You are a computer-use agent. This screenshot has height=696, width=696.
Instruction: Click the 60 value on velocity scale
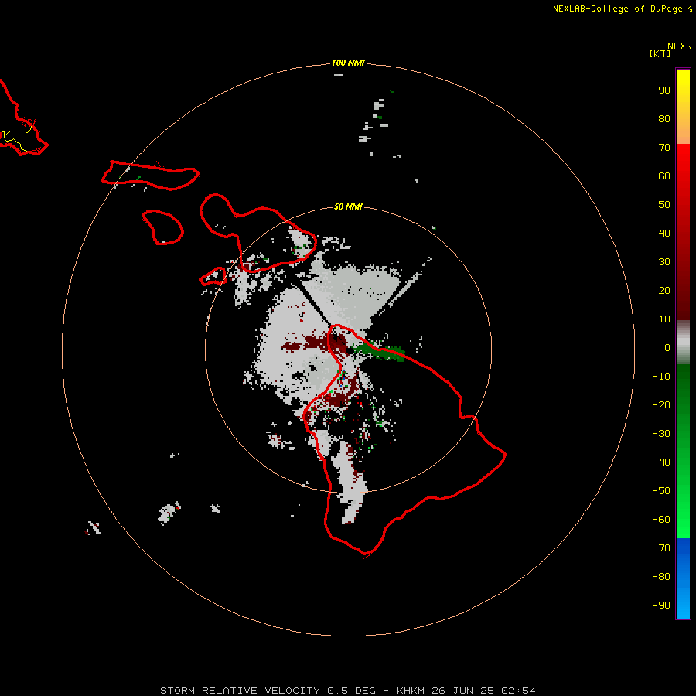[664, 176]
